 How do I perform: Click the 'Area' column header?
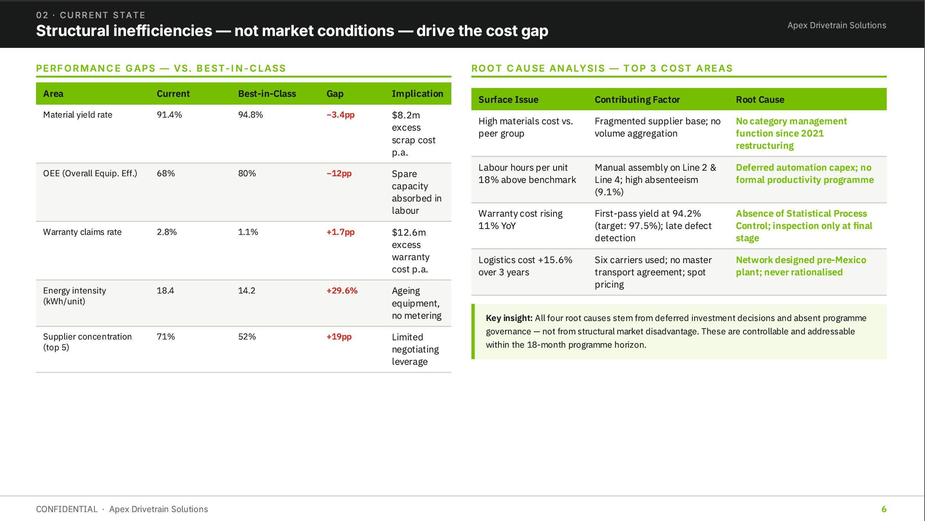[53, 94]
